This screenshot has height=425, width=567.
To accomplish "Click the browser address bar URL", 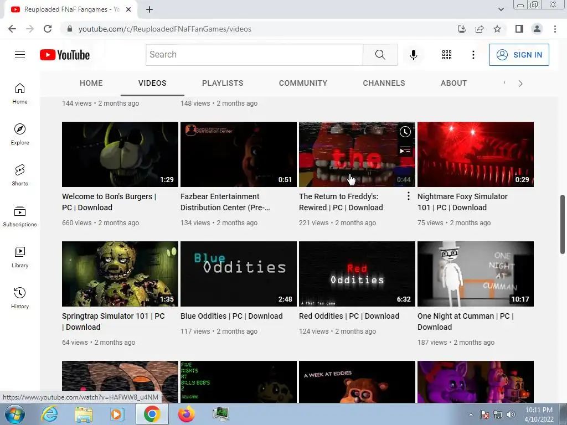I will [x=165, y=29].
